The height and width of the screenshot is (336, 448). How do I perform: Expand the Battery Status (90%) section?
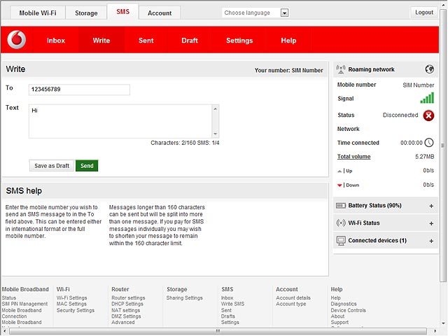[431, 206]
